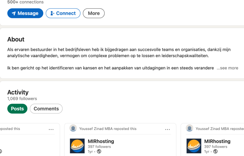The height and width of the screenshot is (156, 244).
Task: Switch to the Comments activity filter
Action: click(46, 109)
